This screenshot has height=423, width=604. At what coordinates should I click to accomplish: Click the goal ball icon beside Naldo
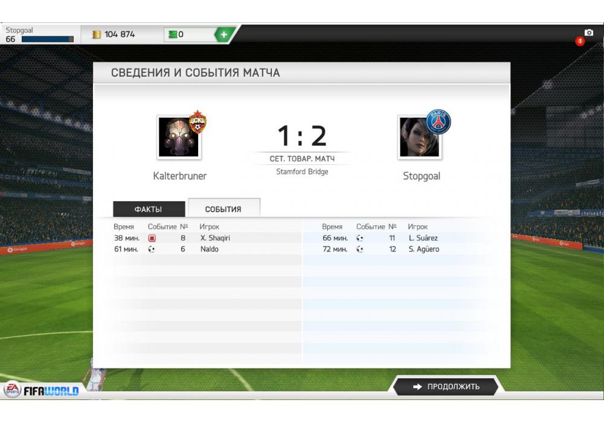pyautogui.click(x=152, y=249)
